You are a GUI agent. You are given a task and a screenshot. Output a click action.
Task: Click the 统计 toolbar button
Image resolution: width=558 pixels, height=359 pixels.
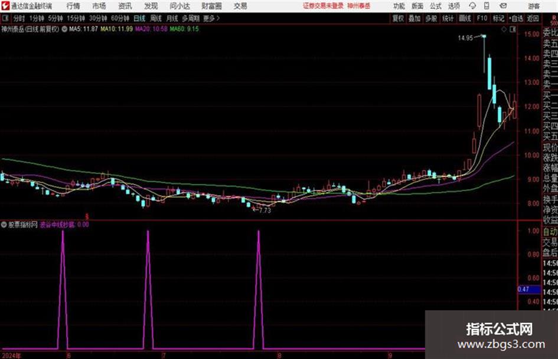[x=448, y=18]
